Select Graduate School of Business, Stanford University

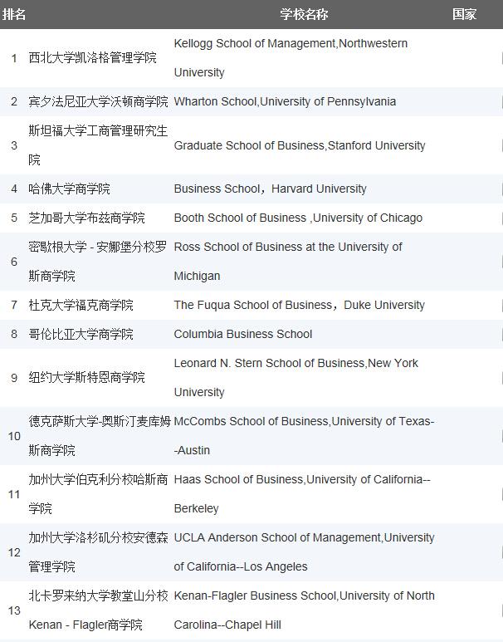pyautogui.click(x=300, y=145)
